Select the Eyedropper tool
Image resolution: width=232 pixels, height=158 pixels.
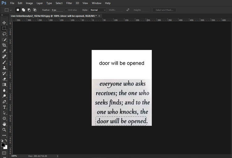[x=4, y=51]
